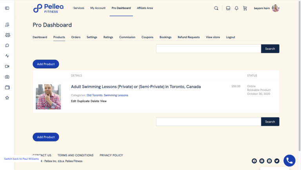Click the favorites star sidebar icon

click(x=7, y=98)
